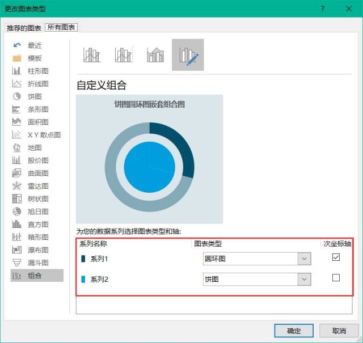The height and width of the screenshot is (343, 363).
Task: Choose the Funnel (漏斗图) icon
Action: 16,262
